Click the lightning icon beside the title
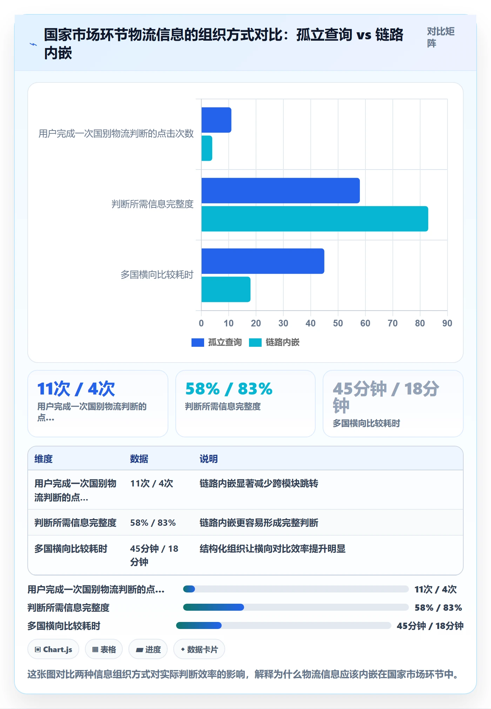This screenshot has width=491, height=709. click(x=33, y=44)
